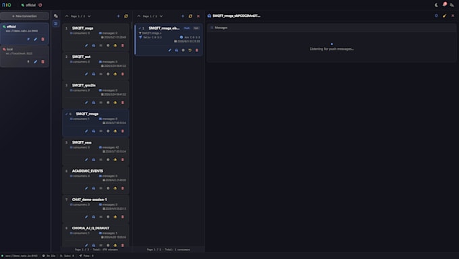The image size is (459, 259).
Task: Open message panel settings with the gear icon
Action: pos(436,16)
